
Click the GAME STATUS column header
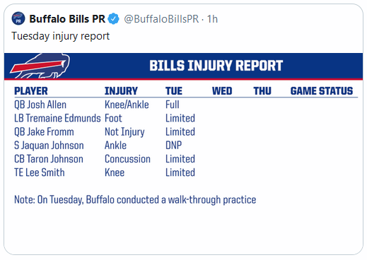pos(322,91)
